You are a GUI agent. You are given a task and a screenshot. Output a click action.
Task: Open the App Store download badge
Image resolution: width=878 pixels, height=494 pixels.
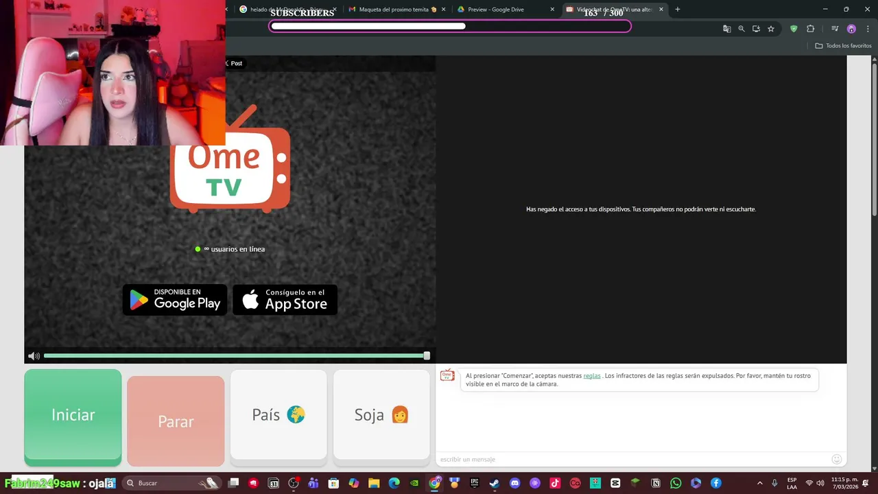pyautogui.click(x=285, y=300)
